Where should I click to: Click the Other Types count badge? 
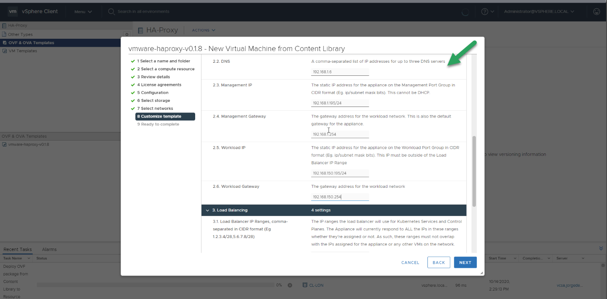pyautogui.click(x=126, y=35)
